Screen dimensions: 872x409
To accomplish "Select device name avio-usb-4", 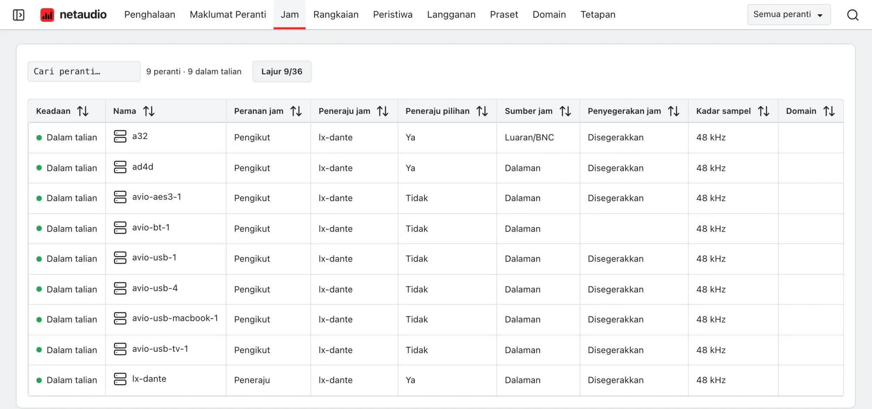I will click(x=155, y=288).
